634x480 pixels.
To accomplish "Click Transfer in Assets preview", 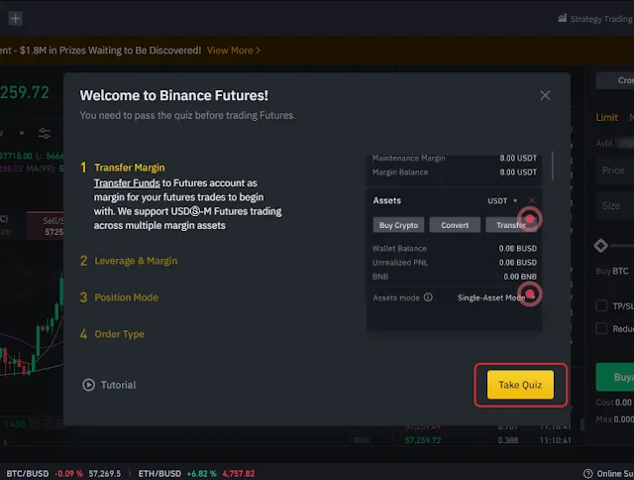I will pyautogui.click(x=511, y=225).
